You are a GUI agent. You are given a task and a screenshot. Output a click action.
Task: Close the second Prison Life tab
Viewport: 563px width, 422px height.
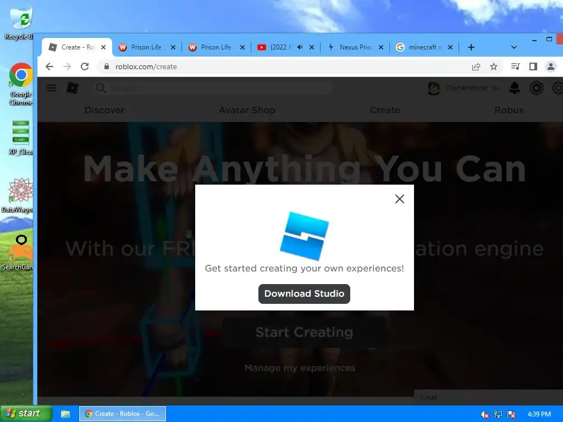(x=242, y=47)
